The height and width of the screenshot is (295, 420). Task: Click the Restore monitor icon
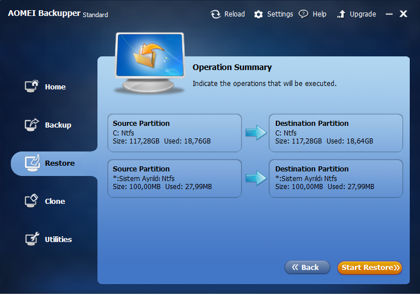pos(32,163)
